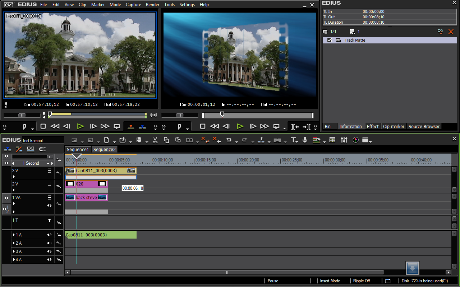This screenshot has width=460, height=287.
Task: Click the Save Project floppy icon
Action: [139, 140]
